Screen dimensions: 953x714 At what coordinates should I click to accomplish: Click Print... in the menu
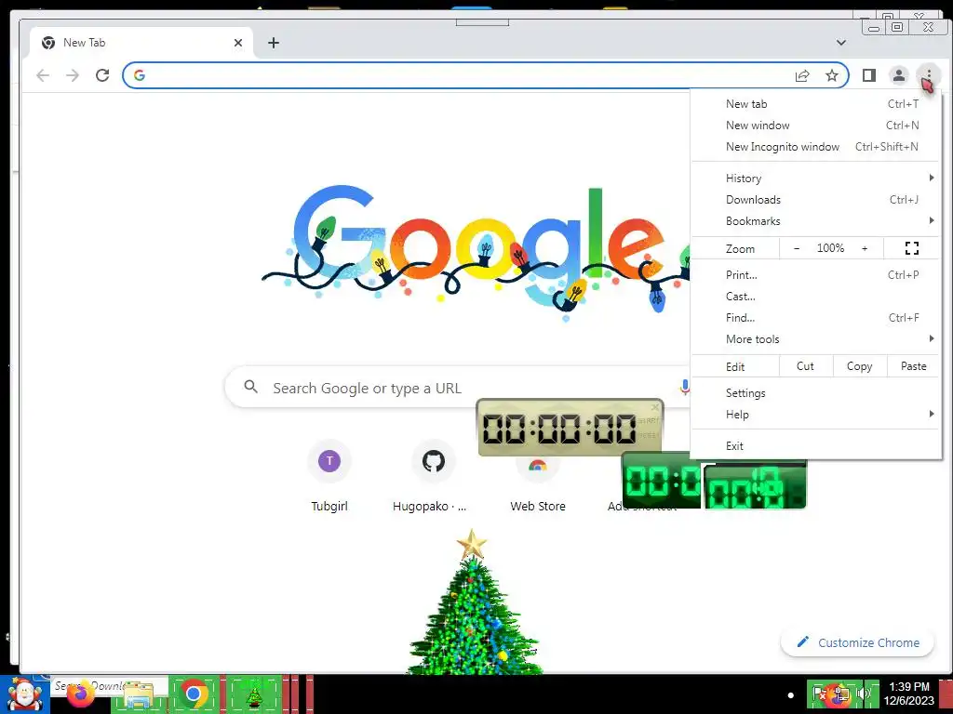[815, 275]
